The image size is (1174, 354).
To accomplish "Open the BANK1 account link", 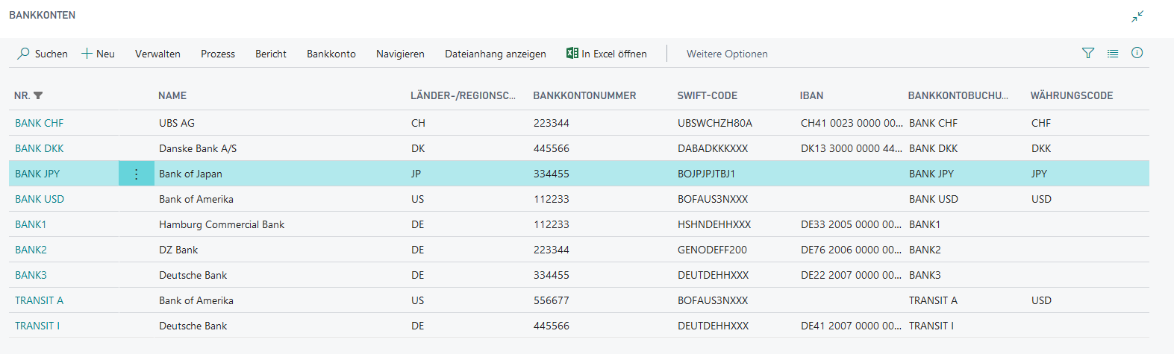I will 31,224.
